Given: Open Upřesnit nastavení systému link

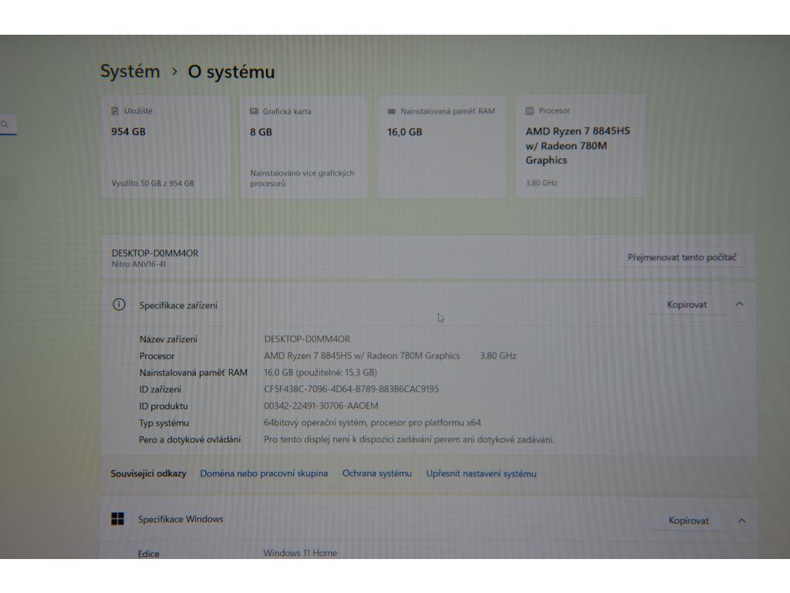Looking at the screenshot, I should pos(481,473).
